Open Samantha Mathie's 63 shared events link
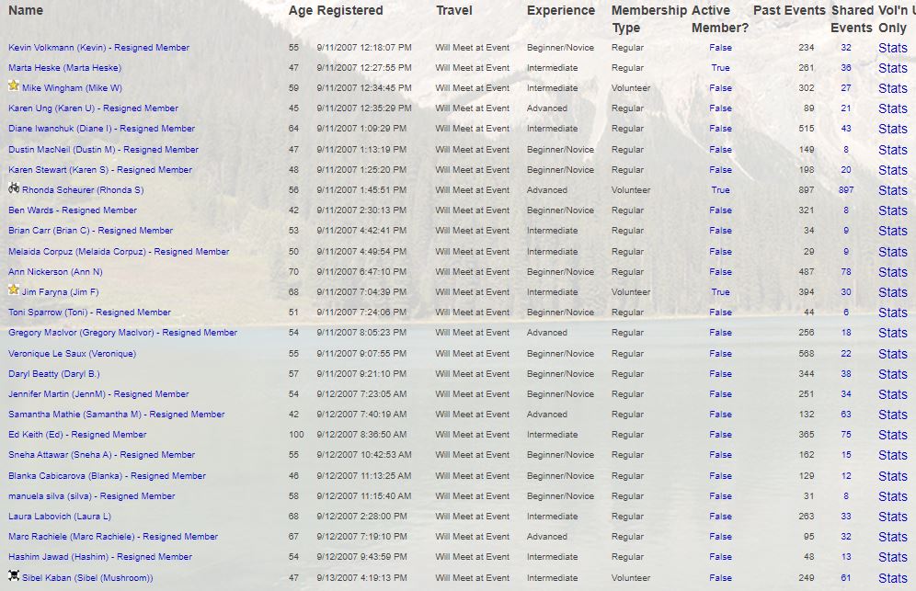 tap(846, 414)
